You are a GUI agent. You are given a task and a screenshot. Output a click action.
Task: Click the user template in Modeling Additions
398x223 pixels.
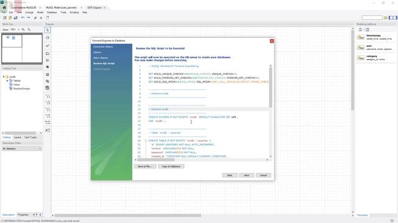tap(375, 48)
